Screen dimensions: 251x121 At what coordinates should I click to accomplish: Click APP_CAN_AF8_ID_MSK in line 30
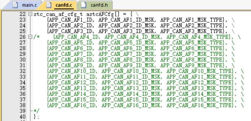tap(126, 60)
